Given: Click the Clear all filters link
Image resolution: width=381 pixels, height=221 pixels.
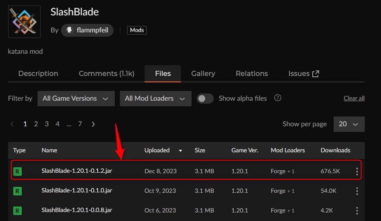Looking at the screenshot, I should tap(354, 98).
